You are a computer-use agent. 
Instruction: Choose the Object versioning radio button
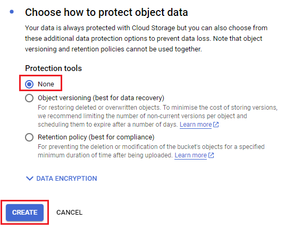coord(29,98)
